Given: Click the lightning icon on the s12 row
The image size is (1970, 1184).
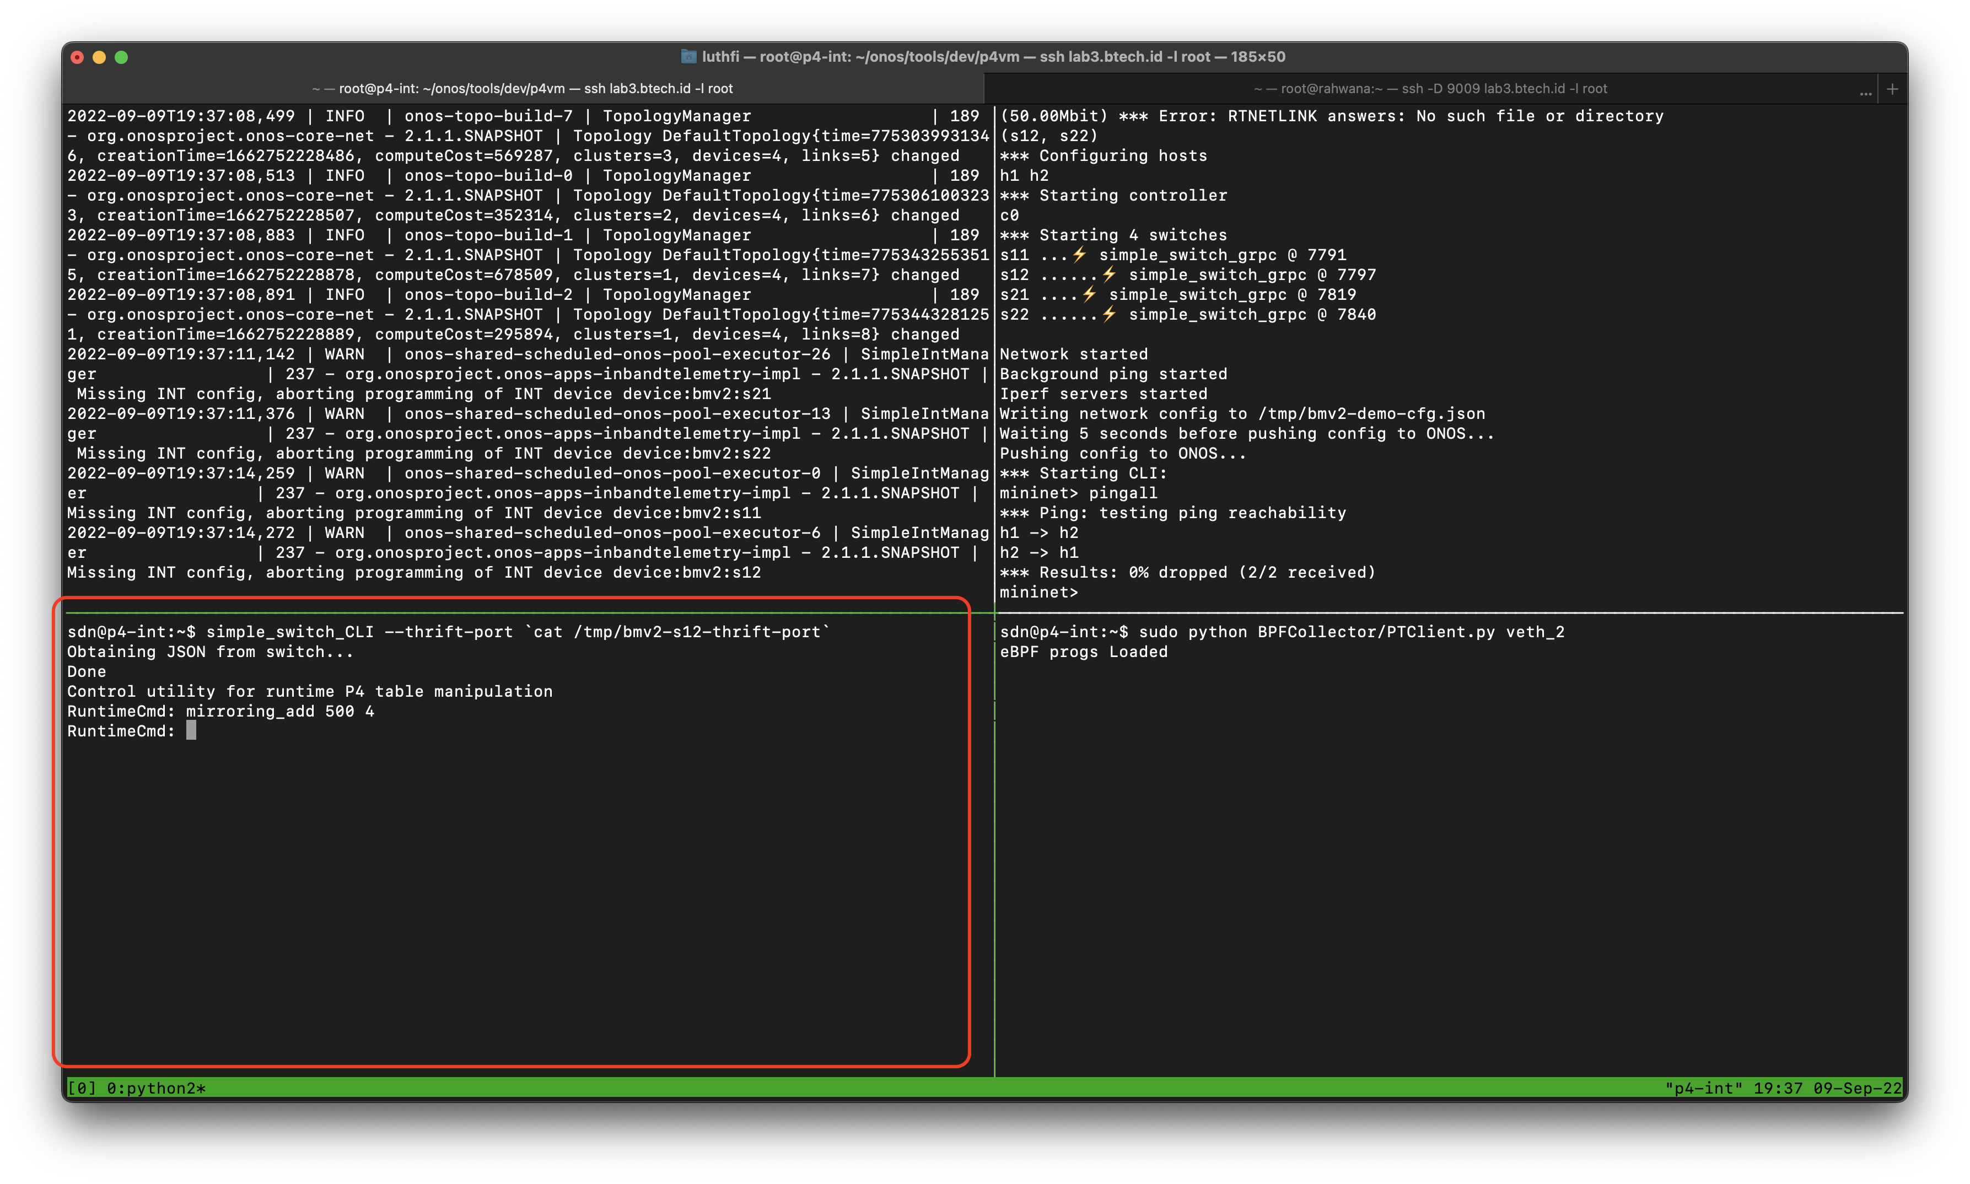Looking at the screenshot, I should point(1108,275).
